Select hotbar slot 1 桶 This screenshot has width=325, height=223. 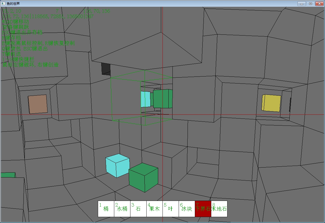pyautogui.click(x=106, y=209)
